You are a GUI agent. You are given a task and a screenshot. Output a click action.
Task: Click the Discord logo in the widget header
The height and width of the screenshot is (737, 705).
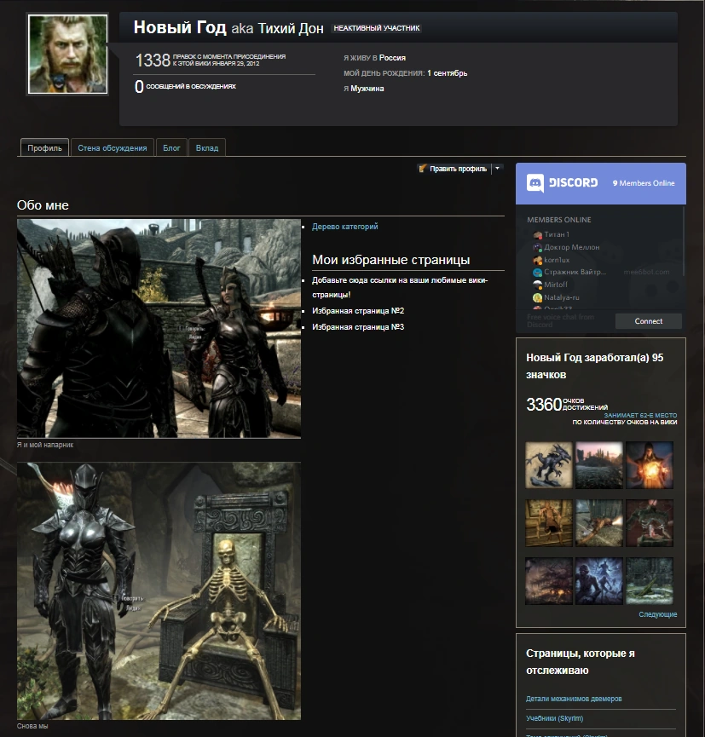[x=562, y=183]
